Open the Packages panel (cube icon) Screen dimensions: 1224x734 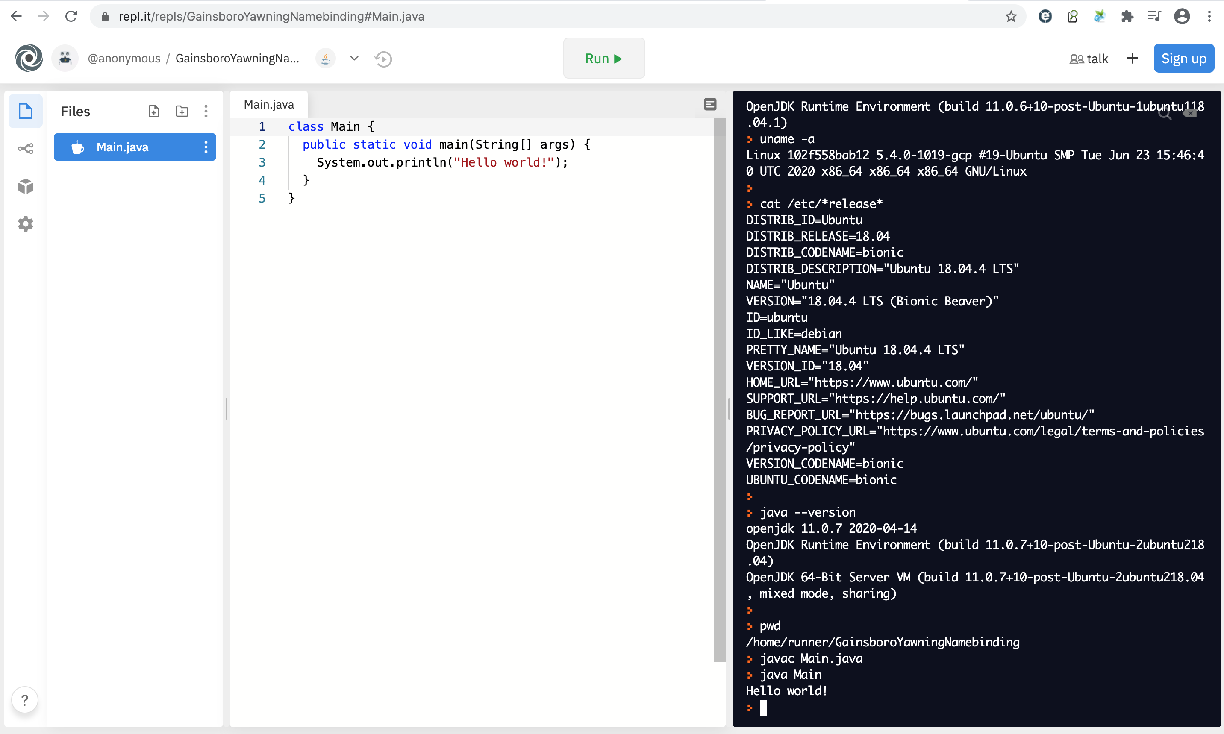[25, 186]
